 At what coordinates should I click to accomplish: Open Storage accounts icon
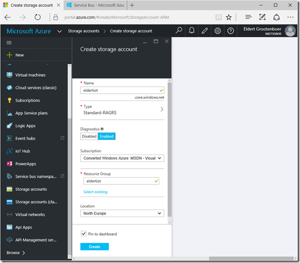pyautogui.click(x=10, y=189)
